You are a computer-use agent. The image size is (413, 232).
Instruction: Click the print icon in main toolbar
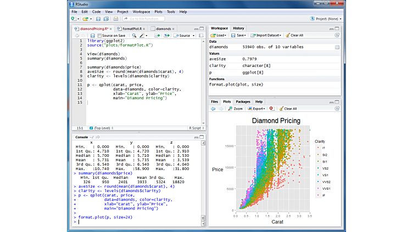(115, 19)
